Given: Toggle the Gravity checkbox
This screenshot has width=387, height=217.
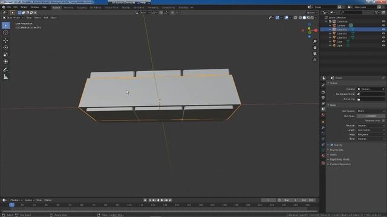Looking at the screenshot, I should point(332,145).
